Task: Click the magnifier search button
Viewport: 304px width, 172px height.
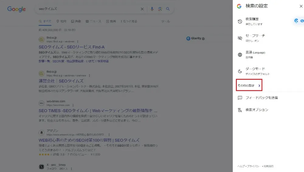Action: [168, 9]
